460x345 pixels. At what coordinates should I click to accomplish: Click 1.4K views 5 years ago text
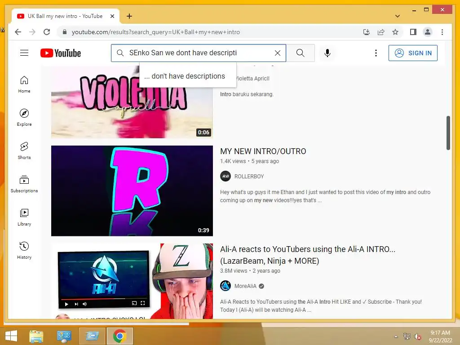[x=249, y=161]
